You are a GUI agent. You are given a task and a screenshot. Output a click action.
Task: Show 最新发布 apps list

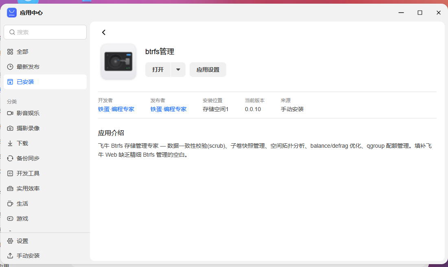28,67
